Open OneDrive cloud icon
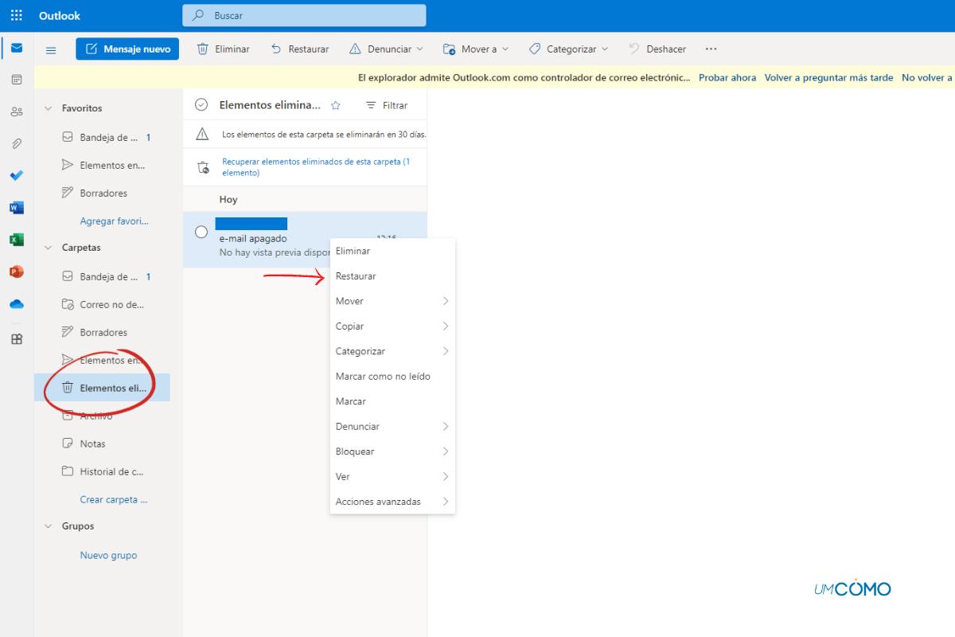The width and height of the screenshot is (955, 637). point(17,304)
